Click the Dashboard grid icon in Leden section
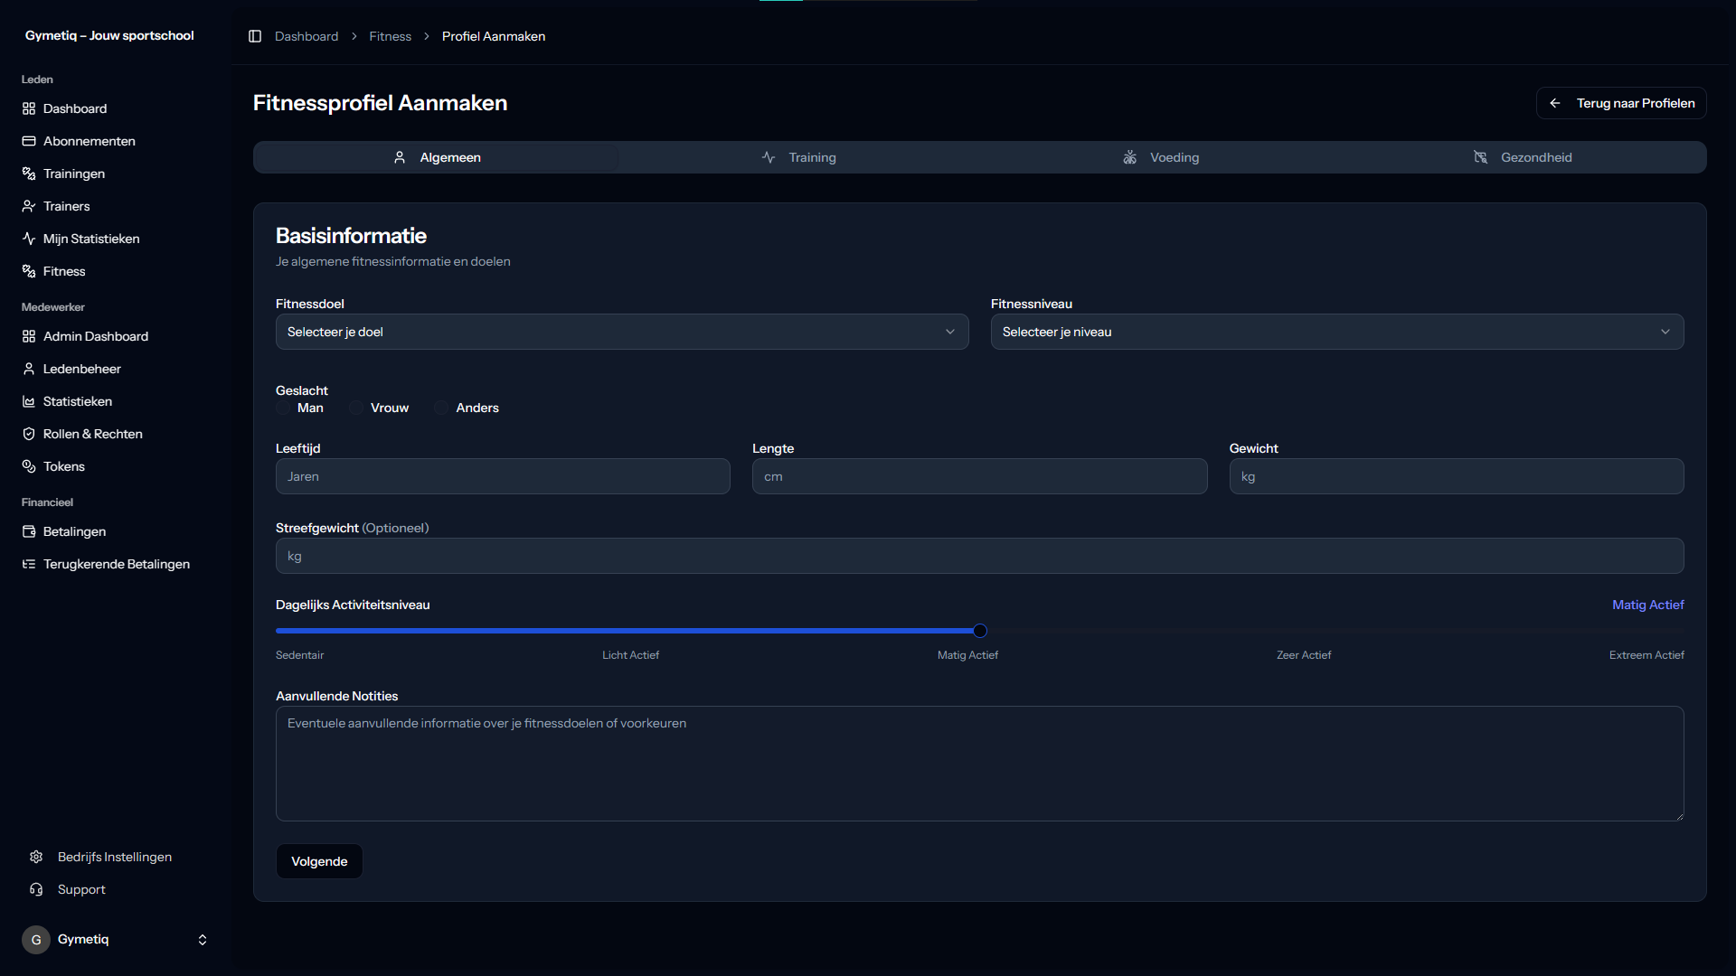Viewport: 1736px width, 976px height. click(29, 108)
